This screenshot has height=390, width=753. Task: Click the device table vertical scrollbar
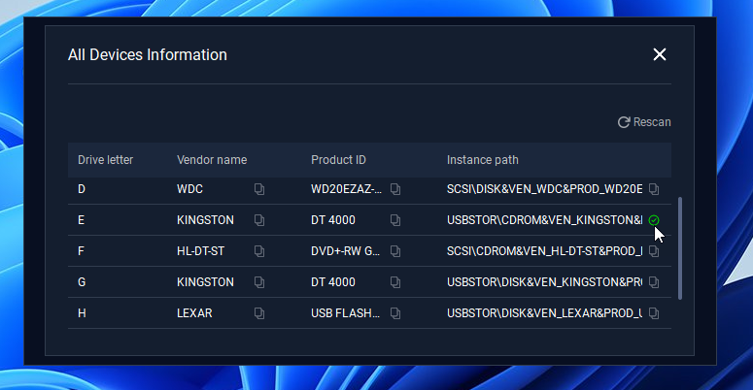point(679,248)
